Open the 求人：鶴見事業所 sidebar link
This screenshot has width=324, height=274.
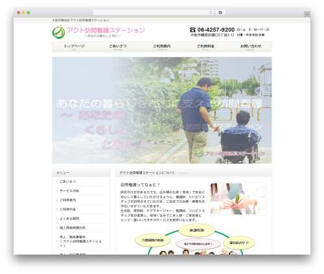point(80,241)
